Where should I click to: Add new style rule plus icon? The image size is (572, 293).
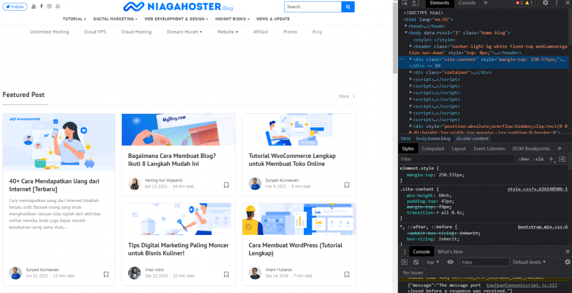(x=551, y=159)
